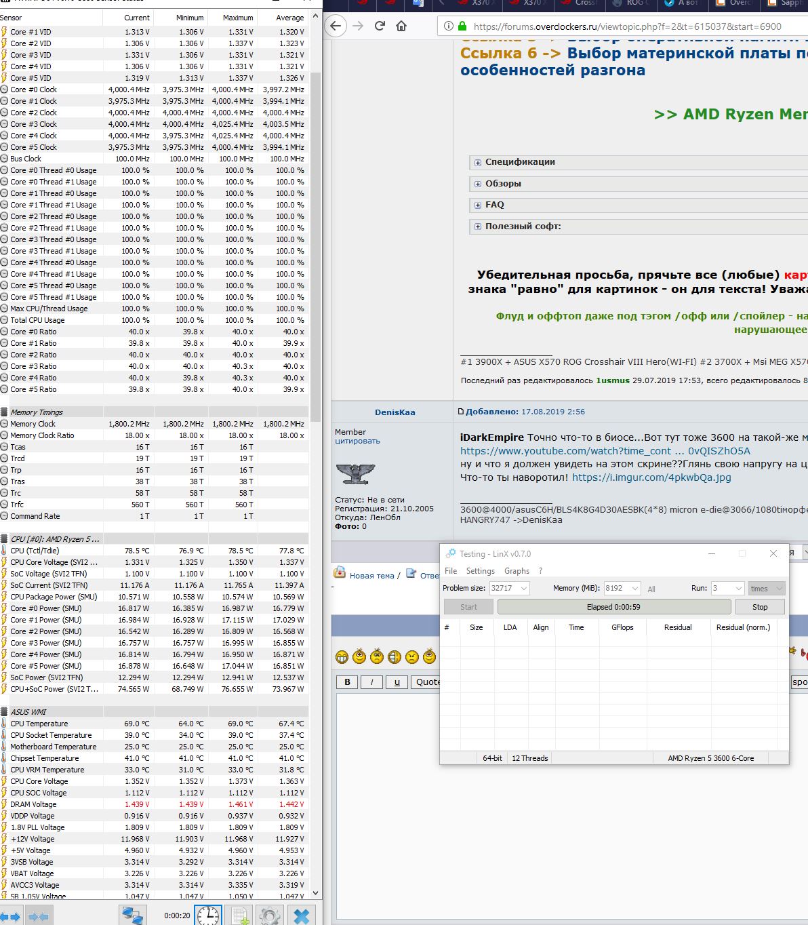The height and width of the screenshot is (925, 808).
Task: Open HWiNFO sensor settings gear icon
Action: click(270, 916)
